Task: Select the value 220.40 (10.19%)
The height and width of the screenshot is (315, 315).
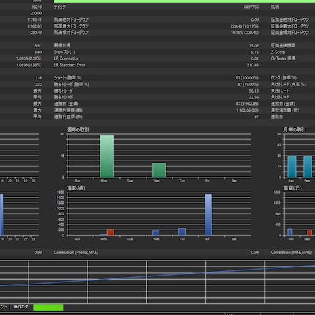Action: 244,26
